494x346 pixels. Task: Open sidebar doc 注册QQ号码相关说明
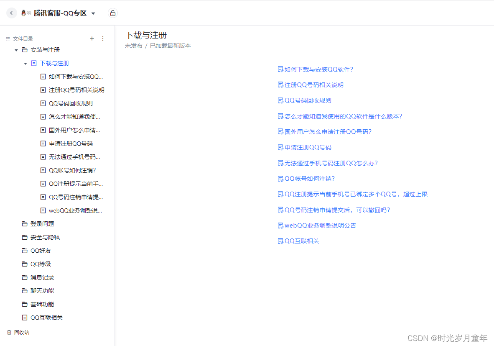point(76,90)
